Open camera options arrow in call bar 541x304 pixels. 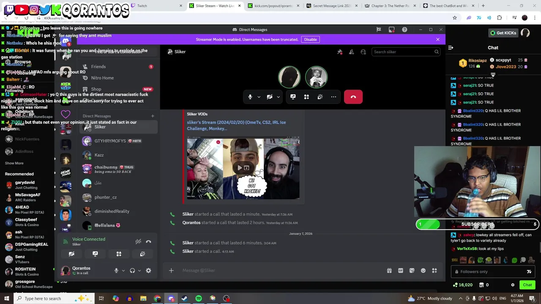278,97
